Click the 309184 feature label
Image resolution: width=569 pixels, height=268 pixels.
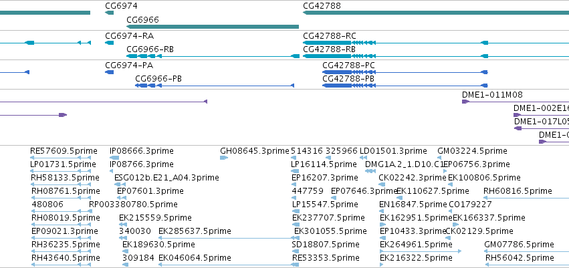(x=138, y=258)
